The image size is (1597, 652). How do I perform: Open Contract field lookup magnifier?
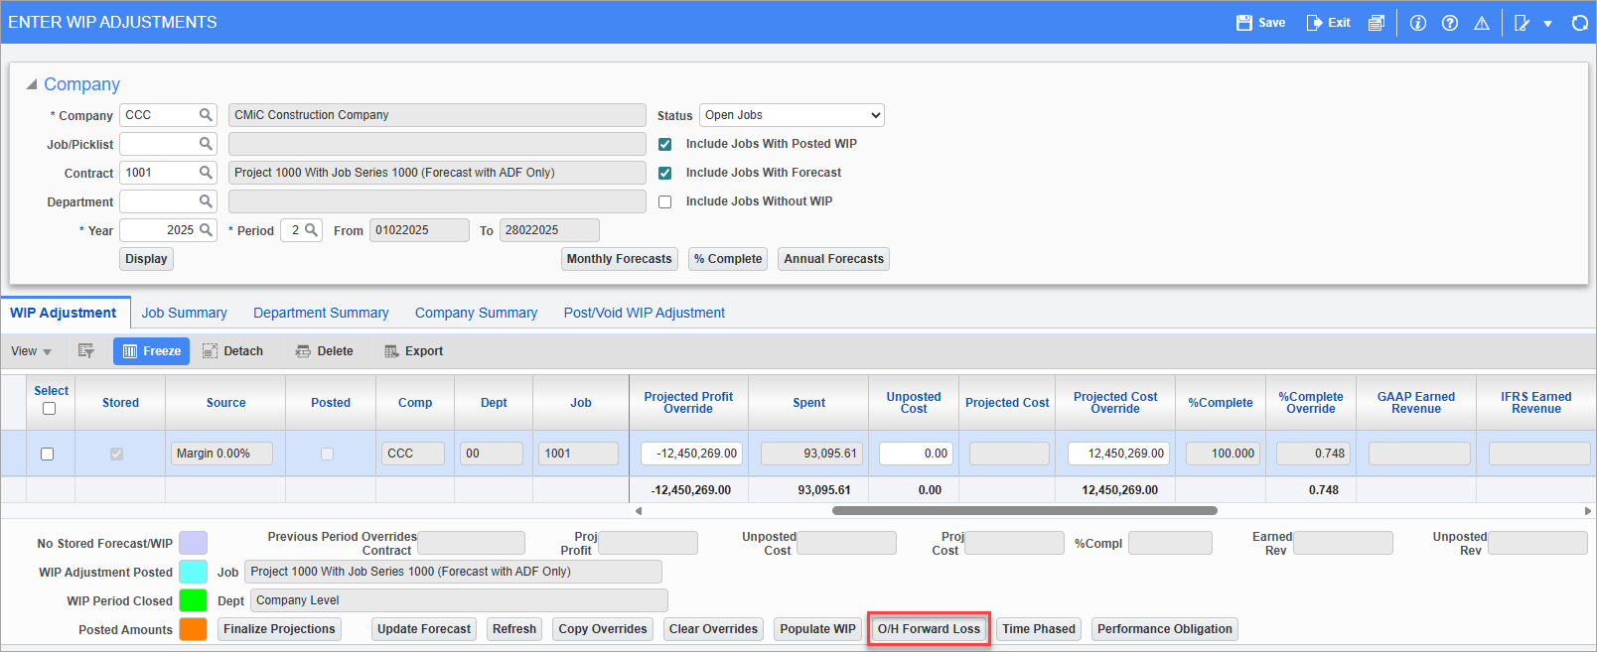click(206, 173)
